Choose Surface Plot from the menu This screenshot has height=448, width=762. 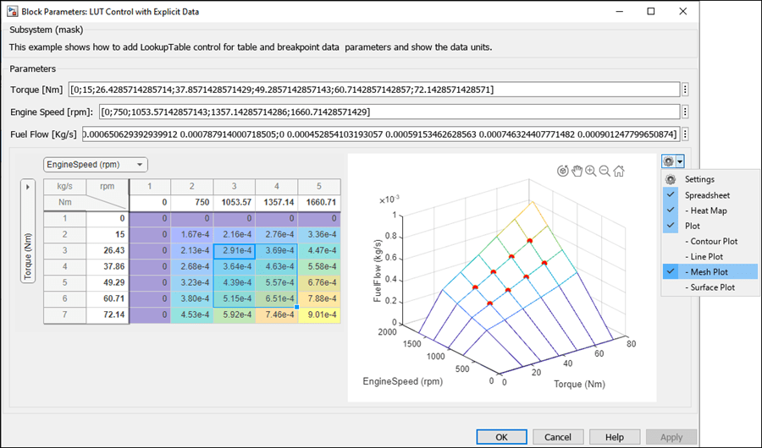point(710,287)
